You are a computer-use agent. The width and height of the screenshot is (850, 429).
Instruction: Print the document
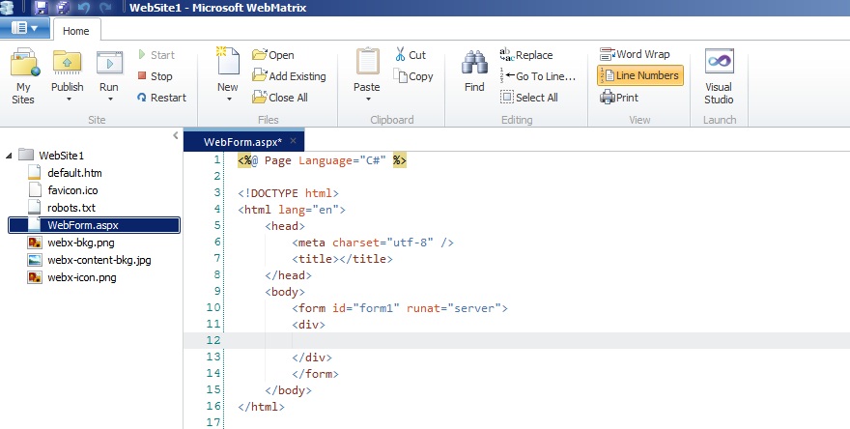pos(619,98)
